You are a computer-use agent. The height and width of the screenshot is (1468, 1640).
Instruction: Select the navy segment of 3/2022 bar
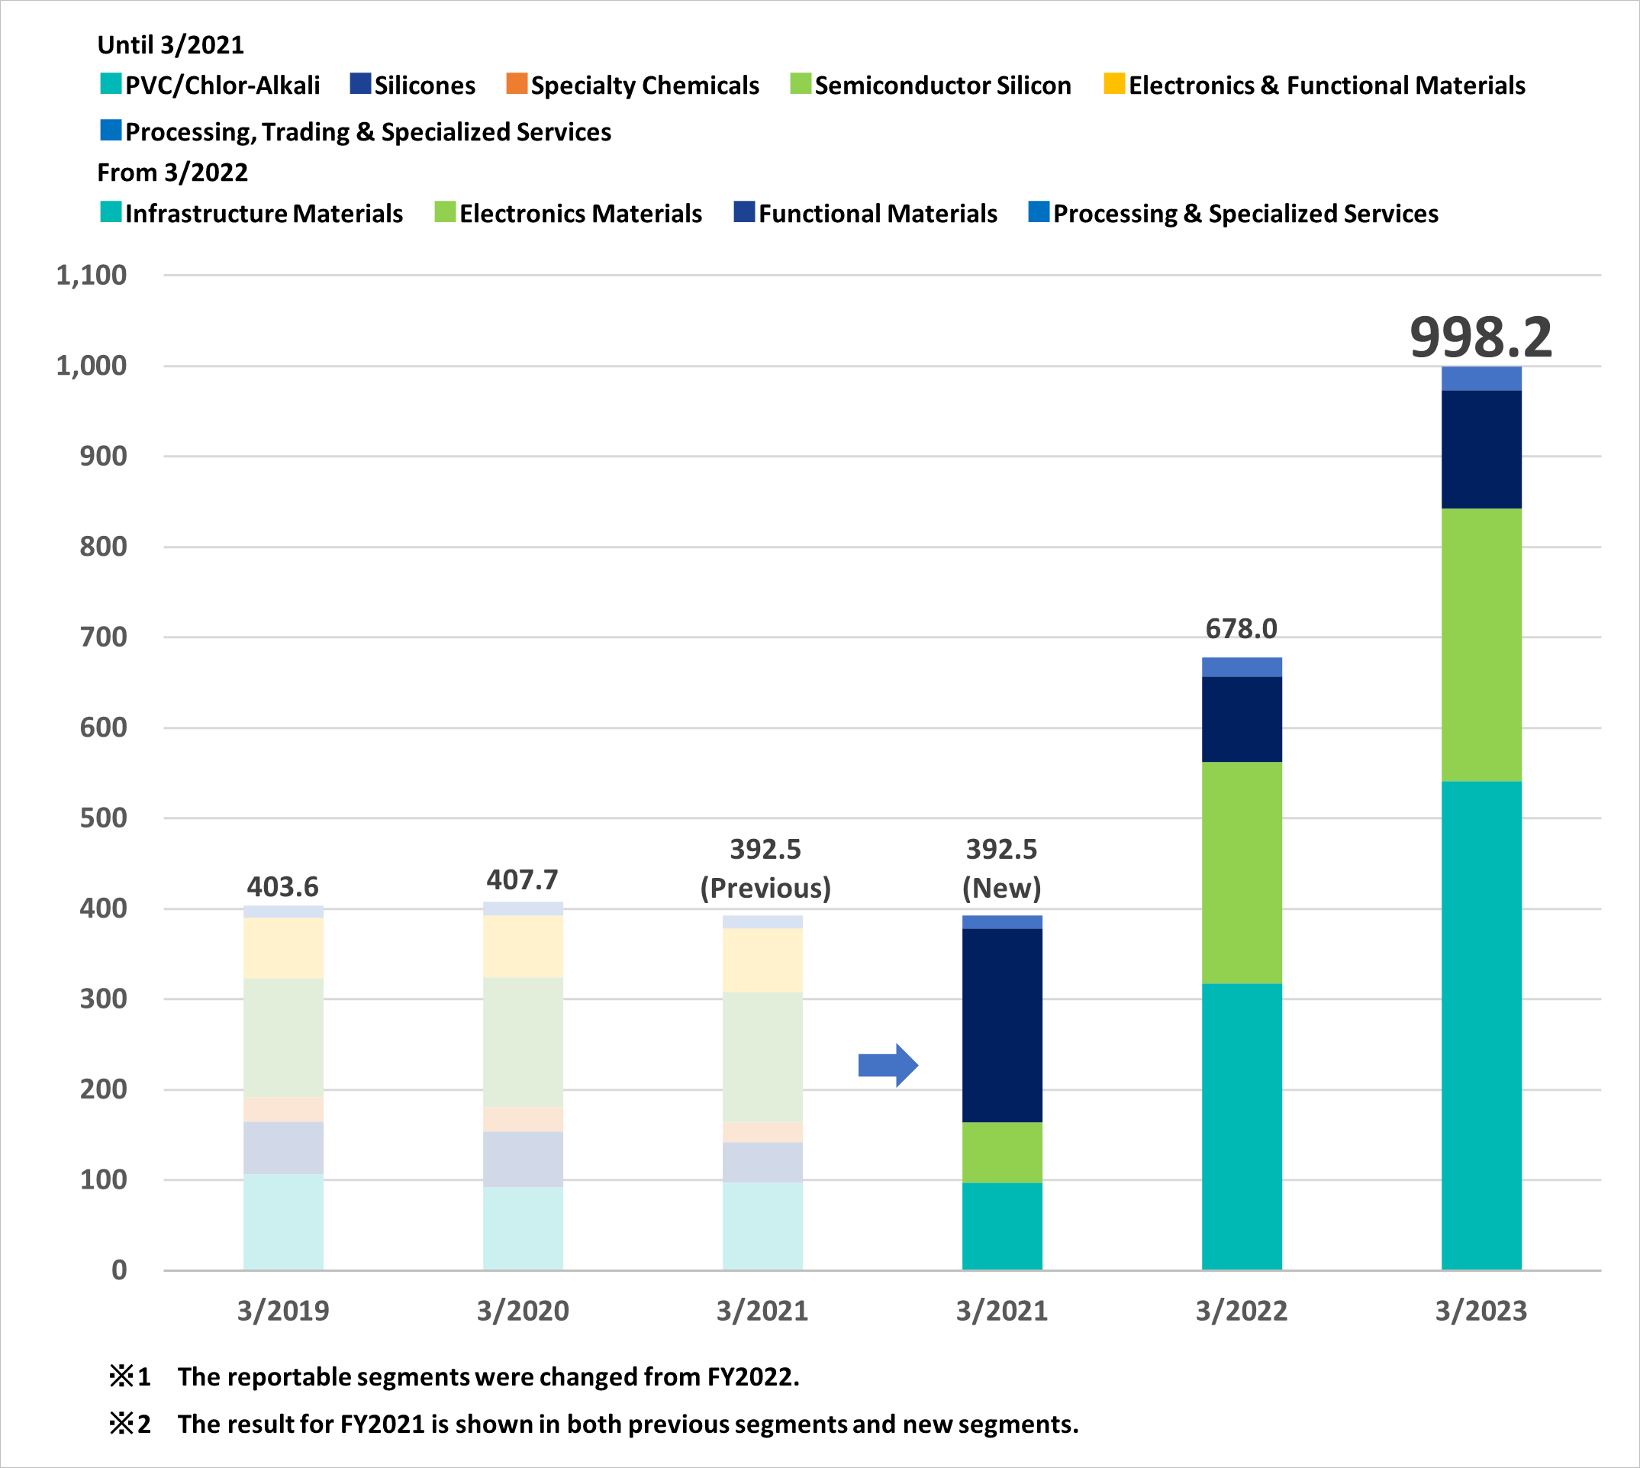pyautogui.click(x=1242, y=719)
